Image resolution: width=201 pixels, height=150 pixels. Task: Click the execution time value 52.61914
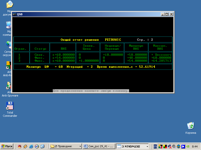pos(147,67)
